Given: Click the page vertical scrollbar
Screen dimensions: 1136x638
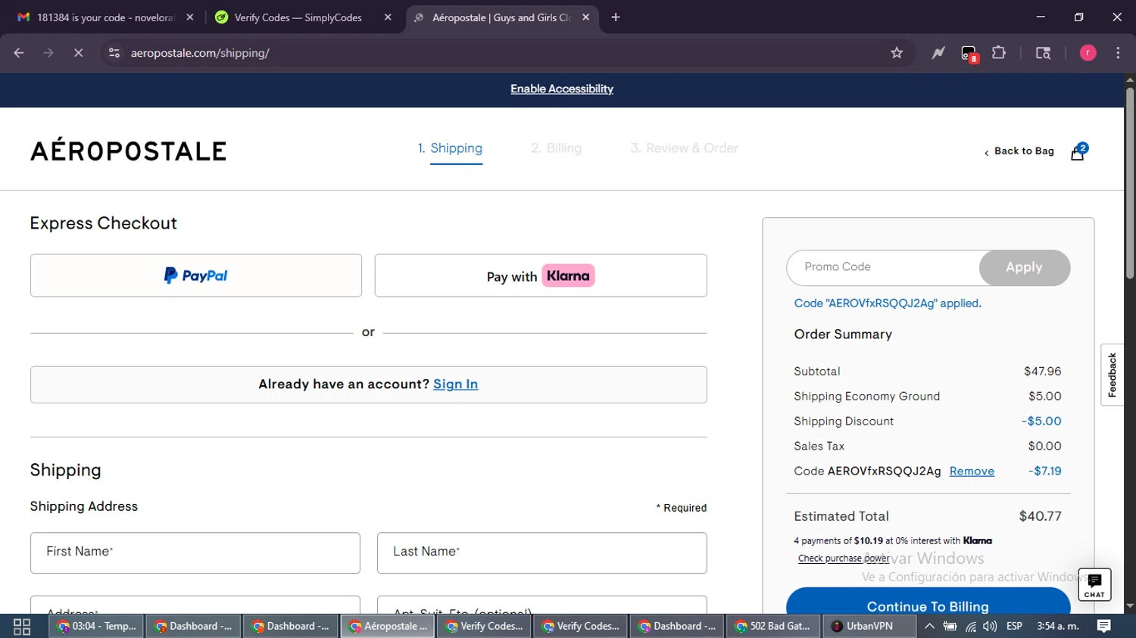Looking at the screenshot, I should pyautogui.click(x=1130, y=183).
